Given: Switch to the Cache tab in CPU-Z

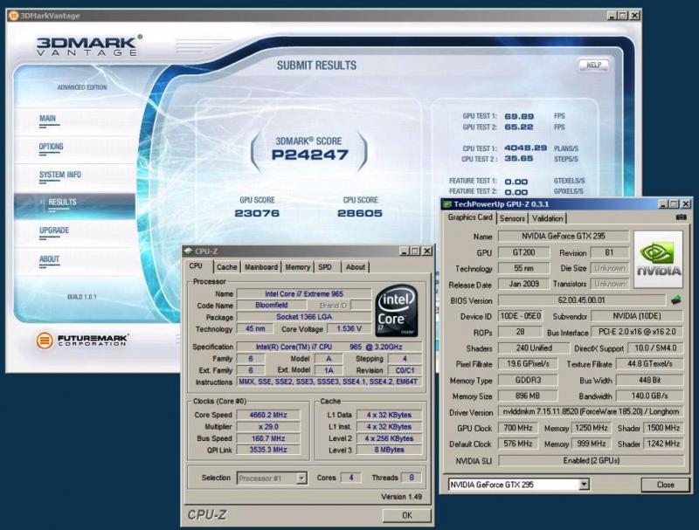Looking at the screenshot, I should click(226, 267).
